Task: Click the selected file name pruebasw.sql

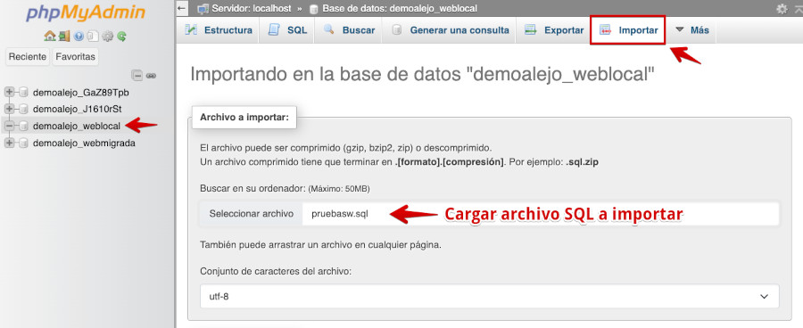Action: pyautogui.click(x=340, y=214)
